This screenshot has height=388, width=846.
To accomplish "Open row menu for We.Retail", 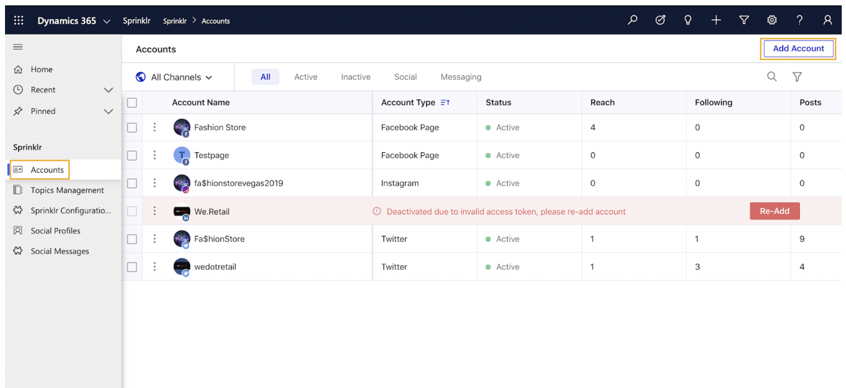I will pos(155,211).
